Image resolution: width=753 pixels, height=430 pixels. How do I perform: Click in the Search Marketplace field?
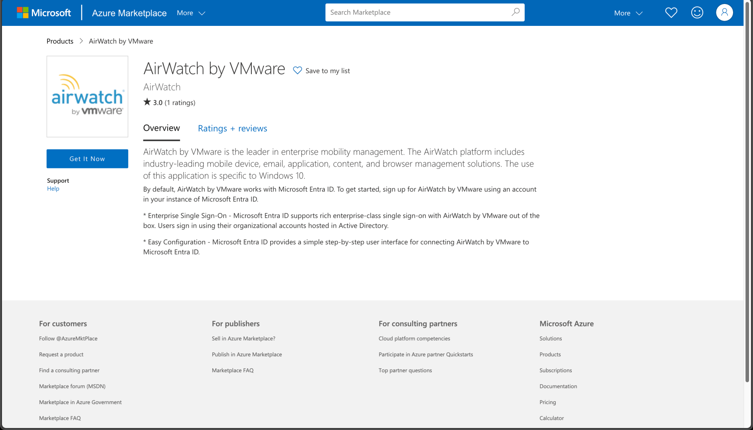pyautogui.click(x=418, y=12)
